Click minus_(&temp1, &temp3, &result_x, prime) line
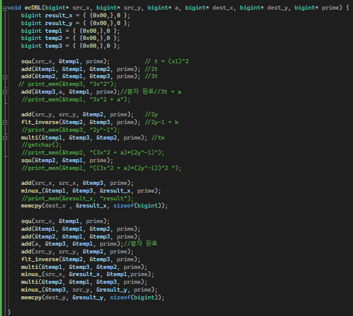 click(x=91, y=191)
